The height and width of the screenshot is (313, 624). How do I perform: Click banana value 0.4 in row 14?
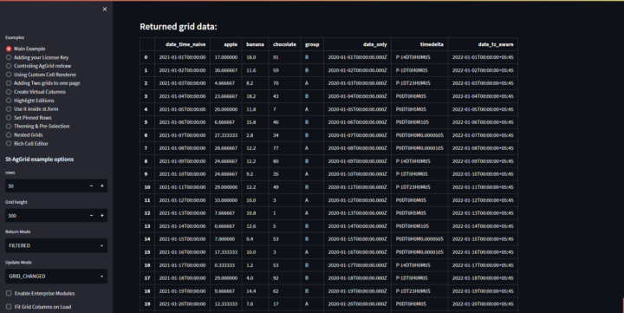[x=255, y=239]
